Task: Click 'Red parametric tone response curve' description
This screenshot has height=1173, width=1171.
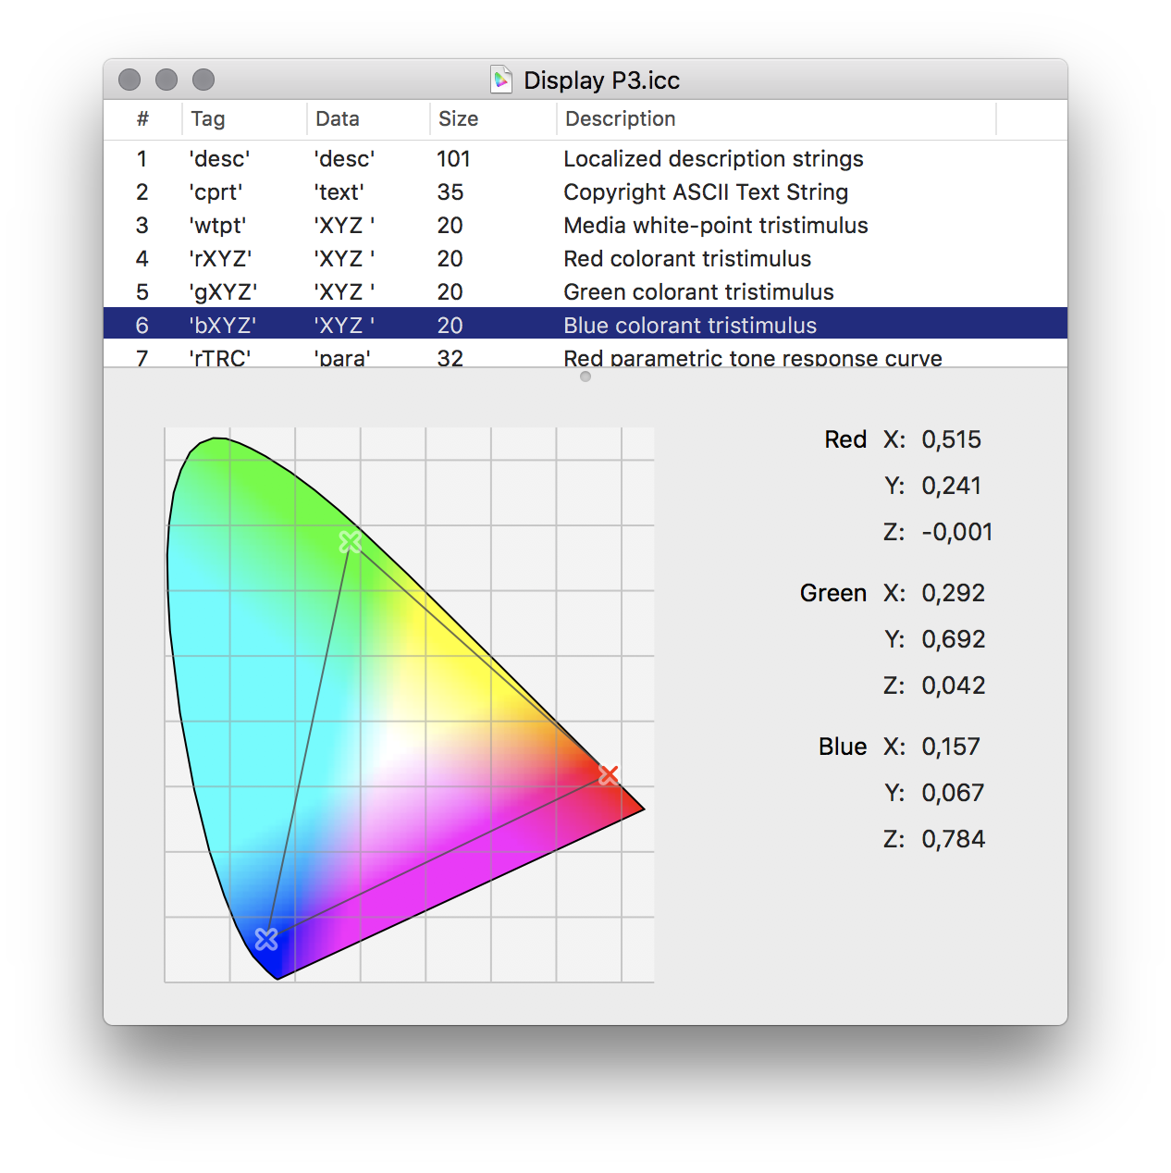Action: [x=753, y=357]
